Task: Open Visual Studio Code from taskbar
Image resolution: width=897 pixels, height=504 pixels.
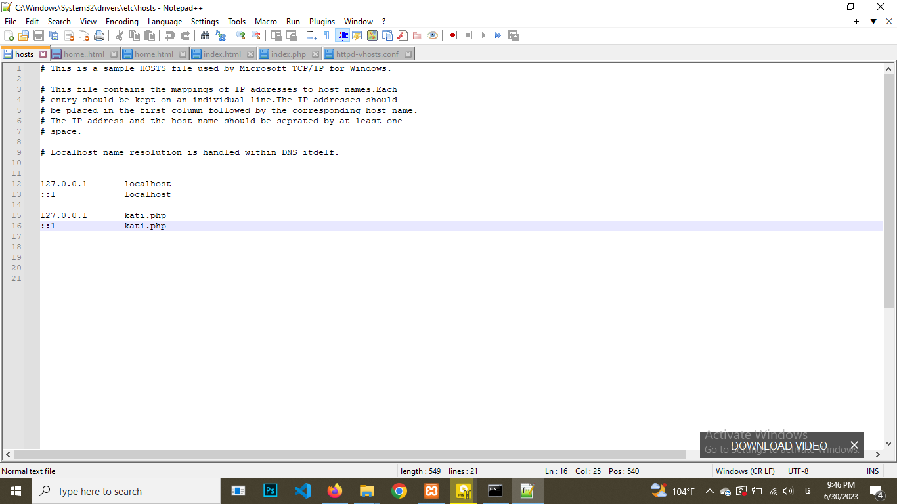Action: [x=303, y=491]
